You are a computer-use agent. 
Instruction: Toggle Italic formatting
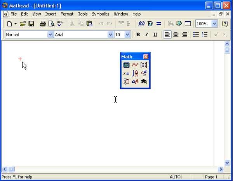146,35
